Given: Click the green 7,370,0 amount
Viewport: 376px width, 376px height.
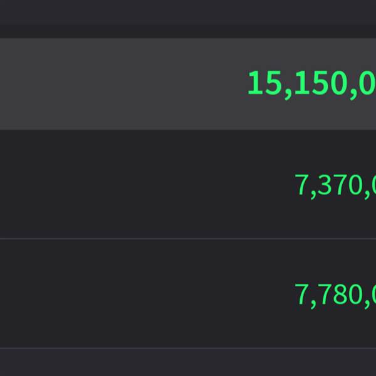Looking at the screenshot, I should point(335,186).
